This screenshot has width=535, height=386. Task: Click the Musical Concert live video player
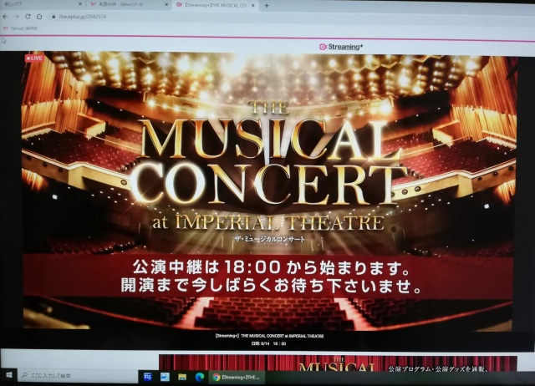coord(268,191)
